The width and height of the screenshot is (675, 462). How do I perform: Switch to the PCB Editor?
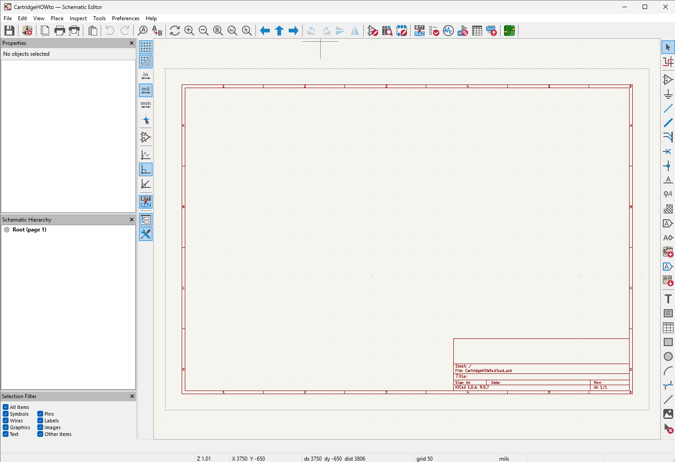[x=510, y=31]
